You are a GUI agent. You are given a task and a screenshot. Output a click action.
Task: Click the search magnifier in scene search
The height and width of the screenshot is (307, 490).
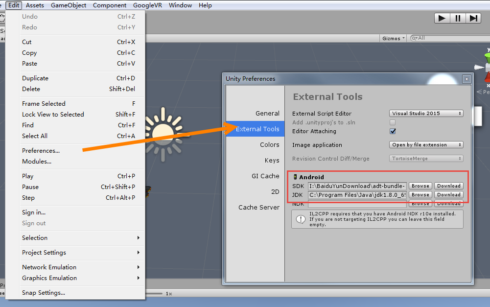point(415,38)
